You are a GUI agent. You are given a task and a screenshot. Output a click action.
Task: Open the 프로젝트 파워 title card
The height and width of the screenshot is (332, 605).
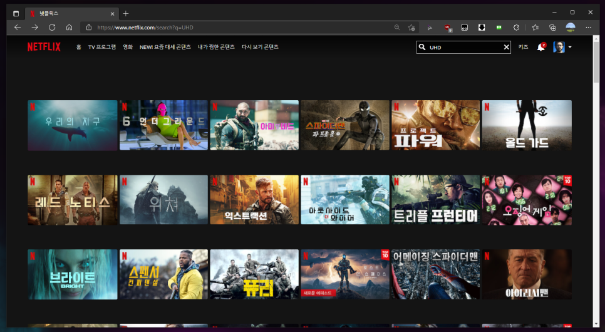[436, 125]
